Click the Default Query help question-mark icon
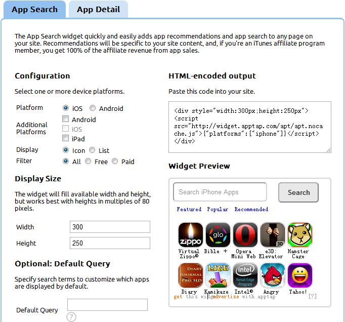 [71, 317]
